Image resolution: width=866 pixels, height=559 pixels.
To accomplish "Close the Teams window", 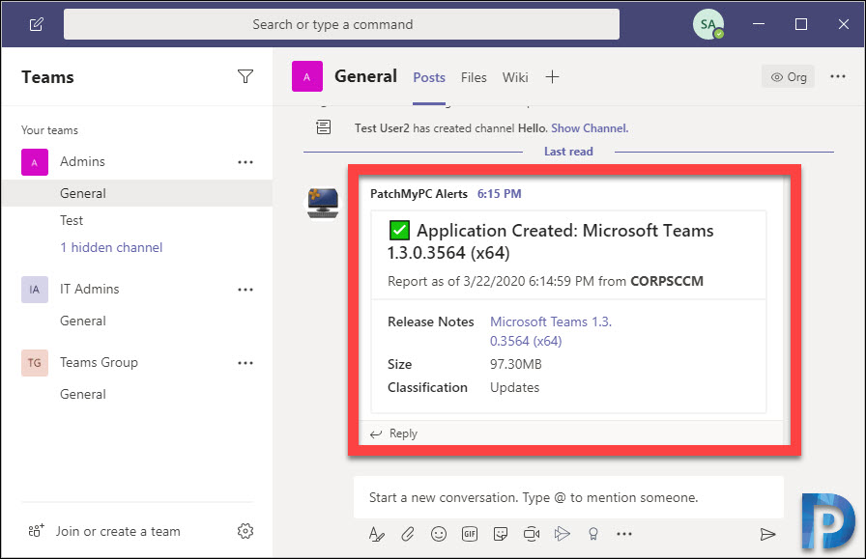I will (x=844, y=24).
